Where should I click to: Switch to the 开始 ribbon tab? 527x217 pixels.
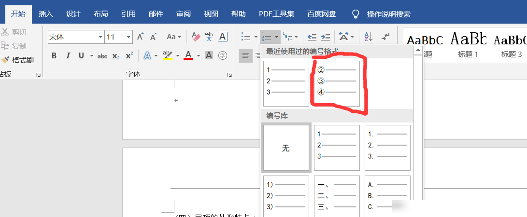pos(18,14)
